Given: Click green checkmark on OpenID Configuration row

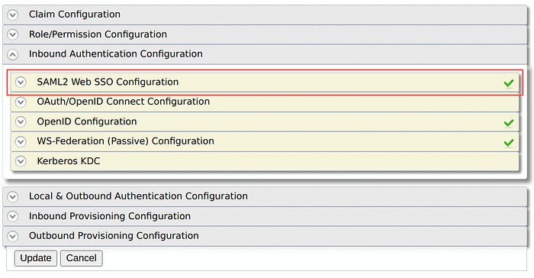Looking at the screenshot, I should (x=509, y=123).
